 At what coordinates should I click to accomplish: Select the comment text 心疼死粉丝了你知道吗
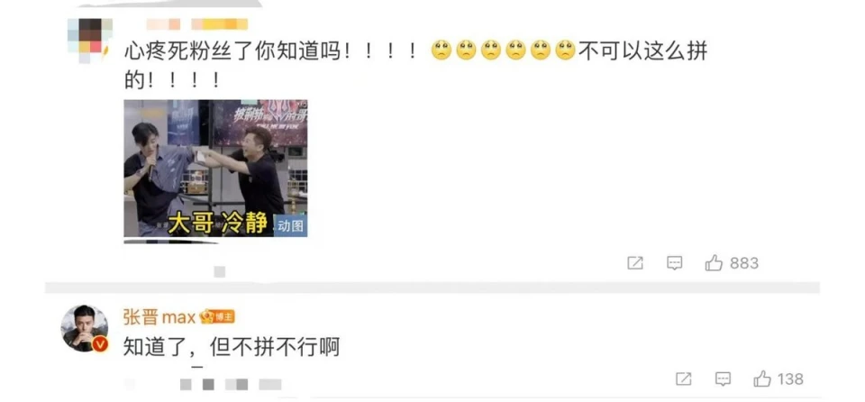[x=232, y=51]
